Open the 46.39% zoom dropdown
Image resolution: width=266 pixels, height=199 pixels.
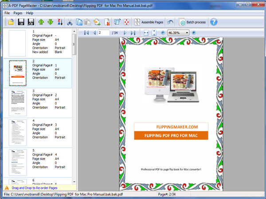[x=187, y=33]
